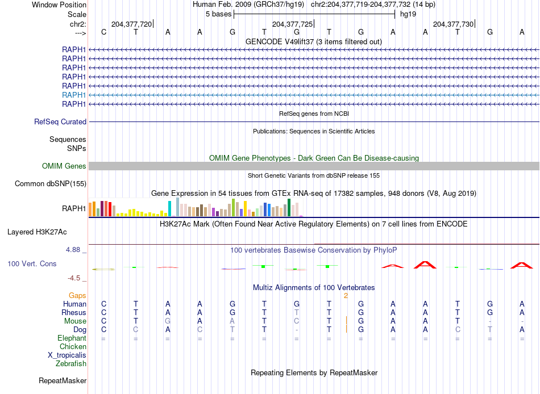Click the H3K27Ac Mark ENCODE track title
540x394 pixels.
(x=314, y=224)
